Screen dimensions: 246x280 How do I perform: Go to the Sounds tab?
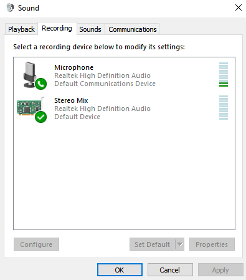[90, 29]
